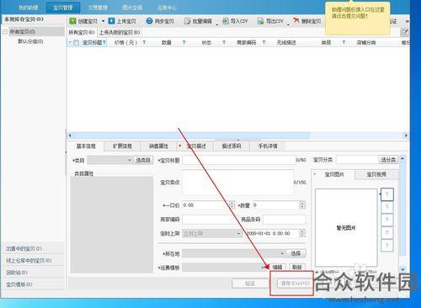
Task: Open the 导出CSV dropdown arrow
Action: pos(288,24)
